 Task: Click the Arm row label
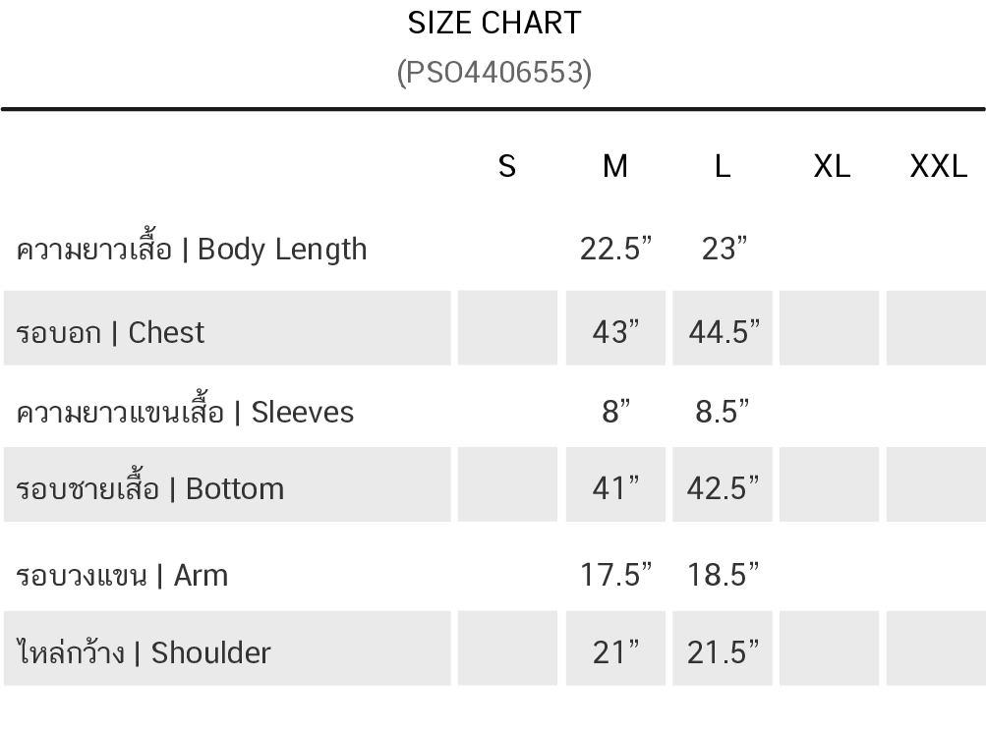point(122,575)
